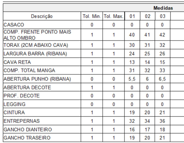184x143 pixels.
Task: Click the GANCHO TRASEIRO description cell
Action: point(42,138)
